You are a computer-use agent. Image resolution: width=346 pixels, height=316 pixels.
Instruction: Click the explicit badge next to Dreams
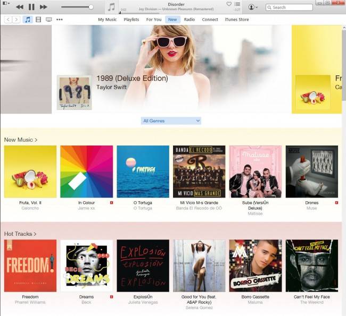click(111, 297)
